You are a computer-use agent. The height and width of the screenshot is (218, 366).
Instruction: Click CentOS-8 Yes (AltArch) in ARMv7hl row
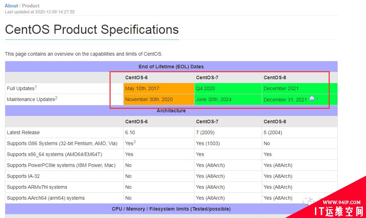point(278,187)
